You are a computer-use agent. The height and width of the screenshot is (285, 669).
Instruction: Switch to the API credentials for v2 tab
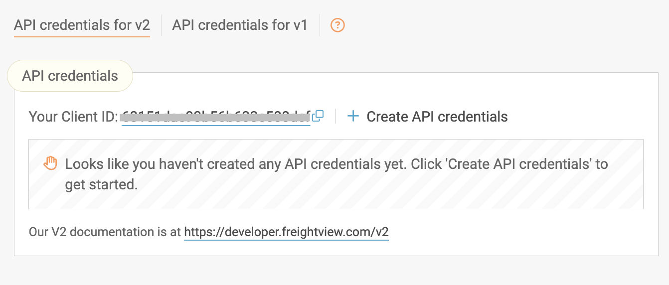pos(82,25)
